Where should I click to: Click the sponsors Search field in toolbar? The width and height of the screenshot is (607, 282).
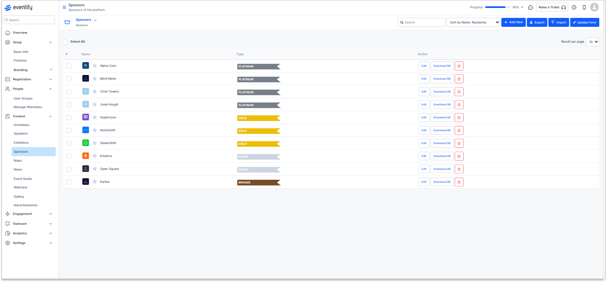[x=421, y=22]
